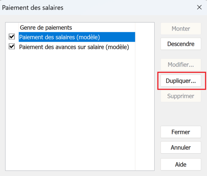Select the Paiement des avances sur salaire (modèle) row
Image resolution: width=207 pixels, height=176 pixels.
tap(74, 47)
